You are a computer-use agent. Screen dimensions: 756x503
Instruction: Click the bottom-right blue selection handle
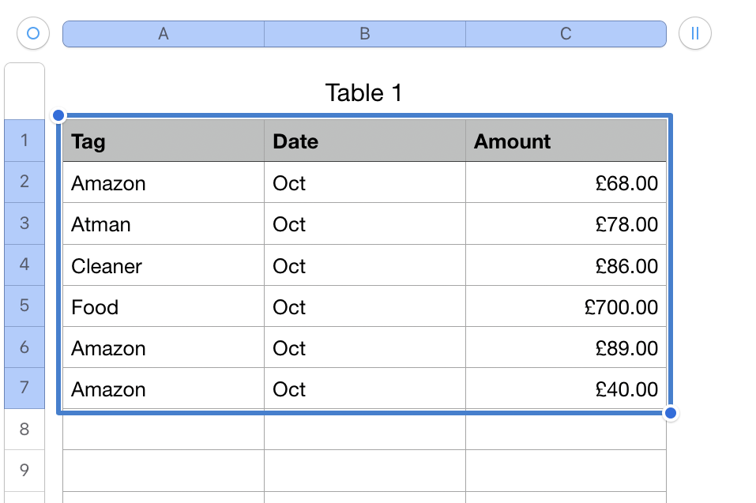pyautogui.click(x=670, y=413)
